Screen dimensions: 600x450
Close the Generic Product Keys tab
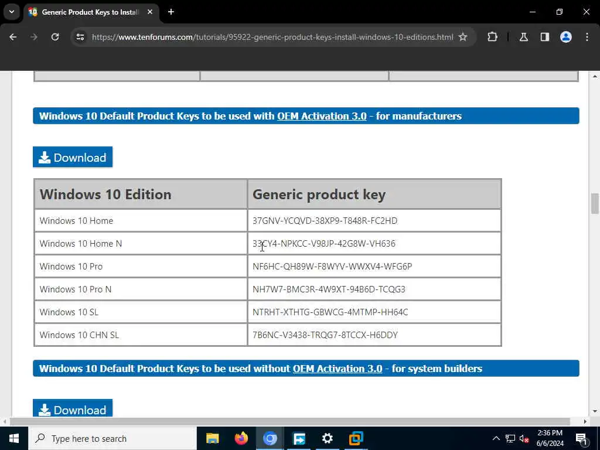[x=150, y=12]
